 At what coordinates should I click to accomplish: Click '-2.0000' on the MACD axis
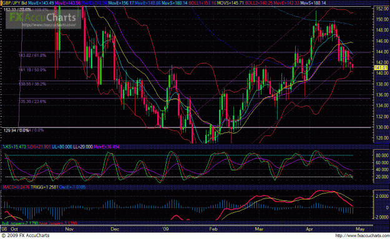coord(381,217)
